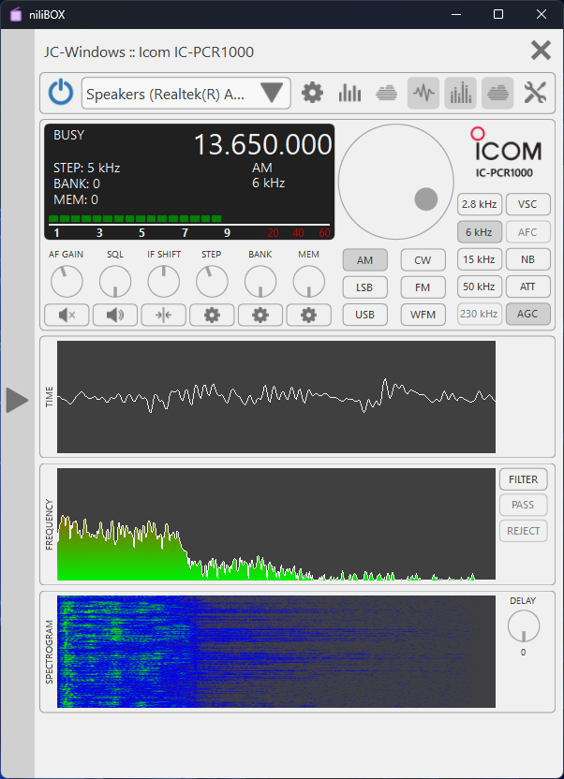Viewport: 564px width, 779px height.
Task: Click the SQL squelch knob
Action: (x=115, y=281)
